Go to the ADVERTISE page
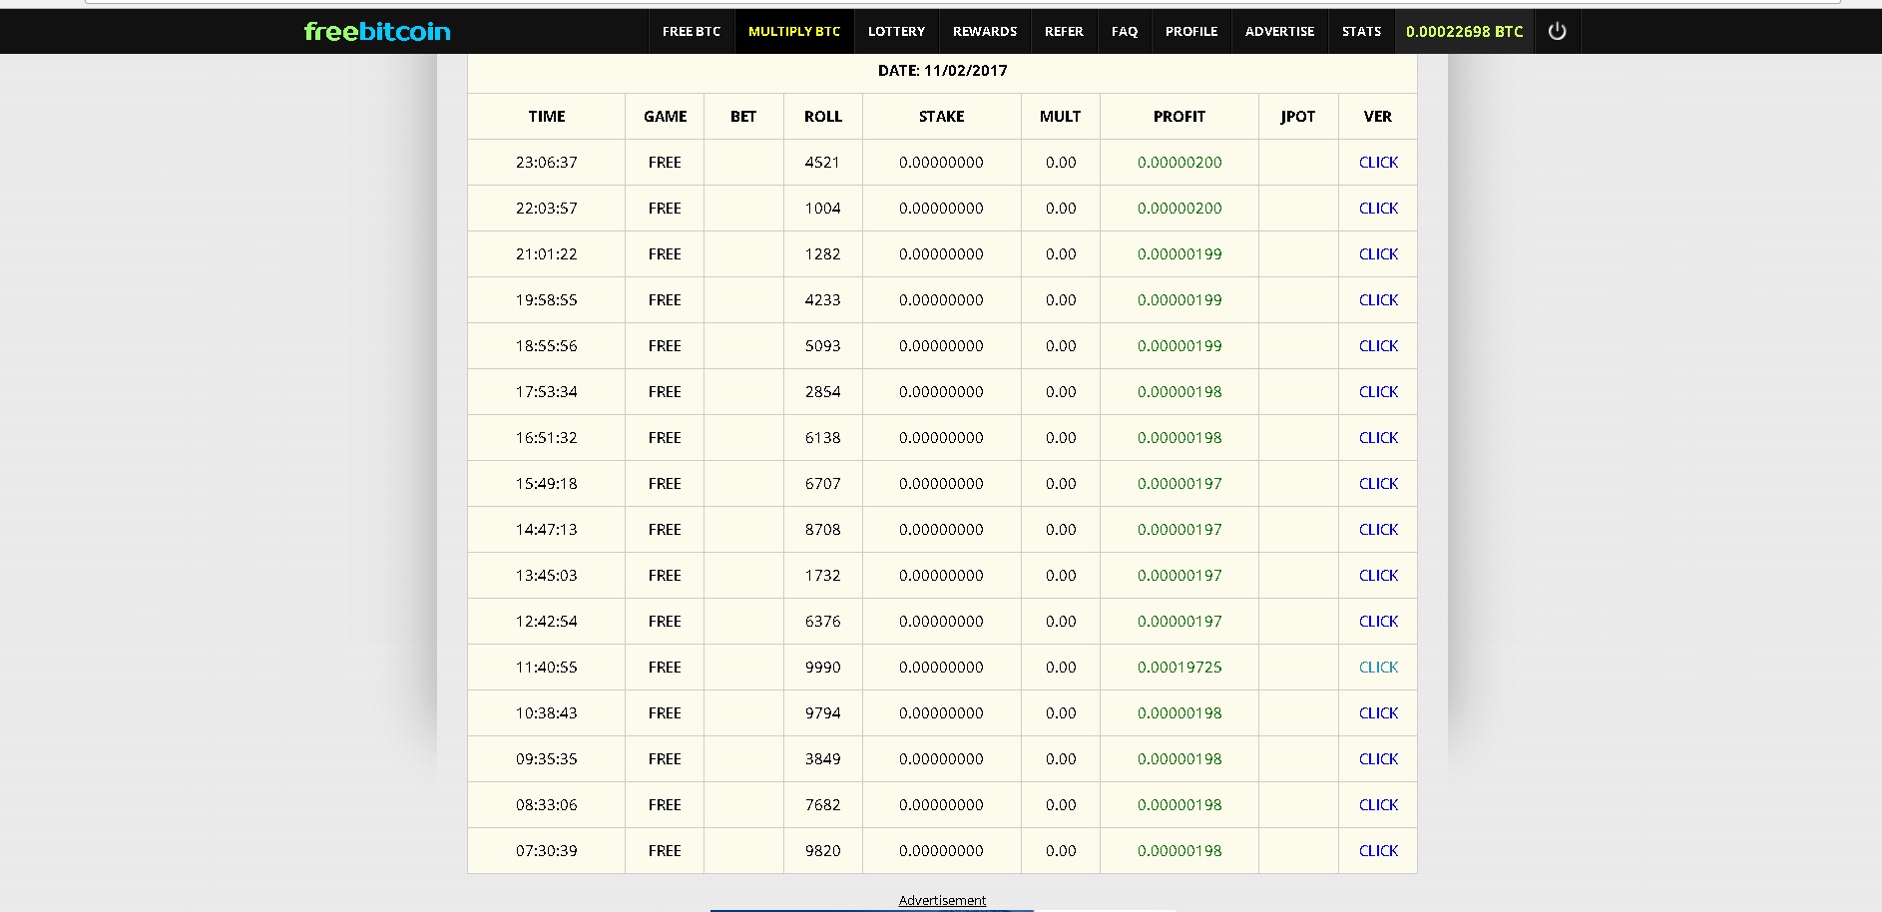This screenshot has width=1882, height=912. pos(1279,32)
